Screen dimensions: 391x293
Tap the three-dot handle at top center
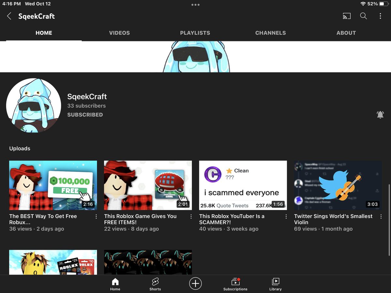coord(195,5)
